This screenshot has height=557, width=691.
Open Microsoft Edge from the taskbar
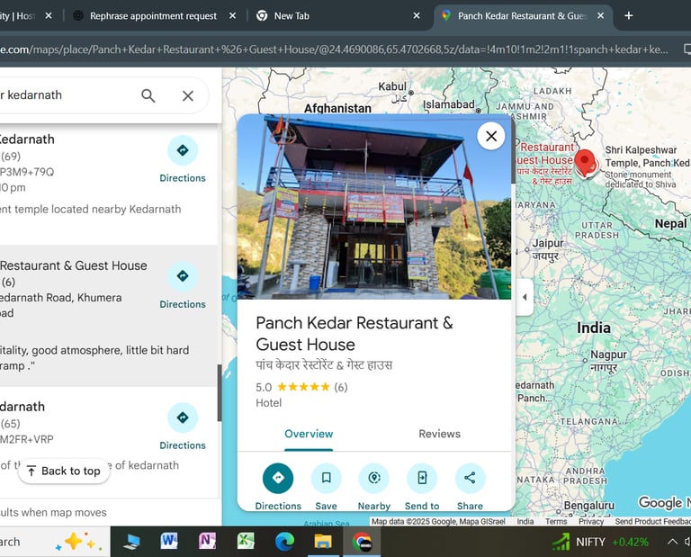click(x=284, y=541)
